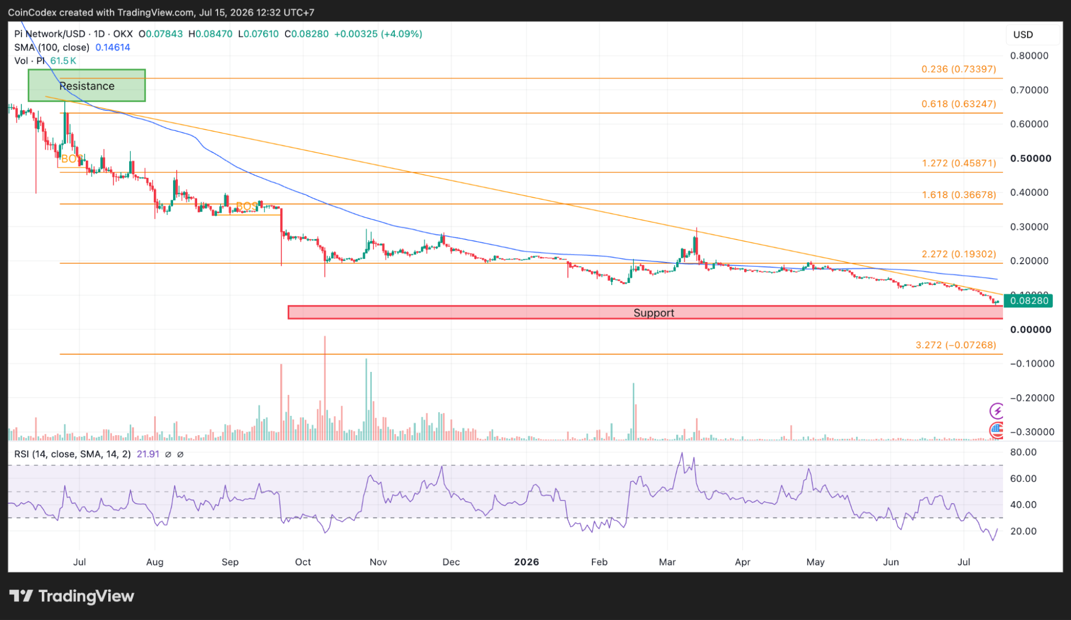This screenshot has height=620, width=1071.
Task: Click the BOS label near September
Action: (247, 206)
